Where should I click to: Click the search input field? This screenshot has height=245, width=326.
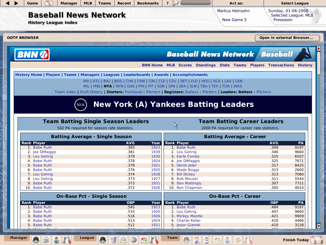coord(196,3)
